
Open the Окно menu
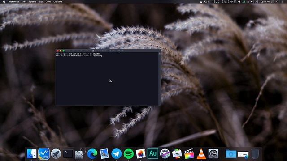48,2
